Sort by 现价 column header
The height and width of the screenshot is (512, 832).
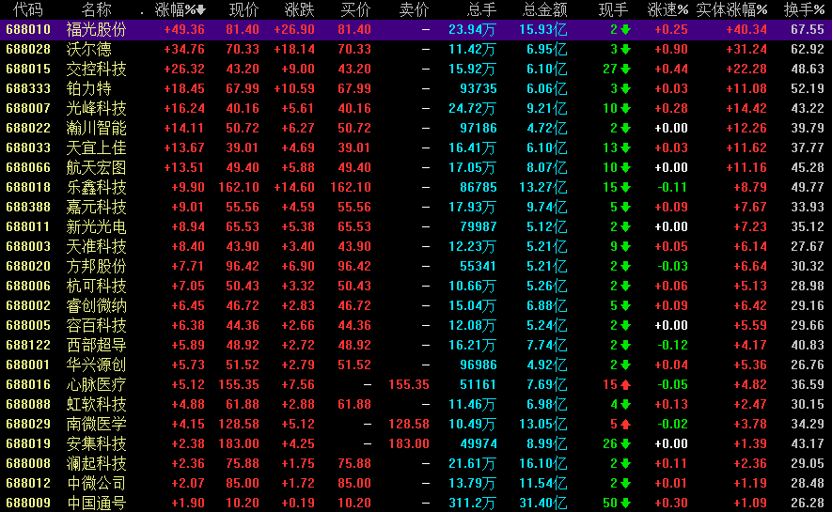243,9
